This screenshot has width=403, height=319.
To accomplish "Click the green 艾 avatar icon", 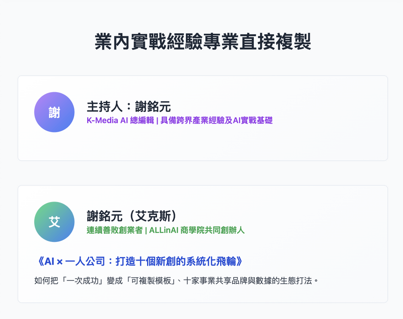I will tap(54, 222).
